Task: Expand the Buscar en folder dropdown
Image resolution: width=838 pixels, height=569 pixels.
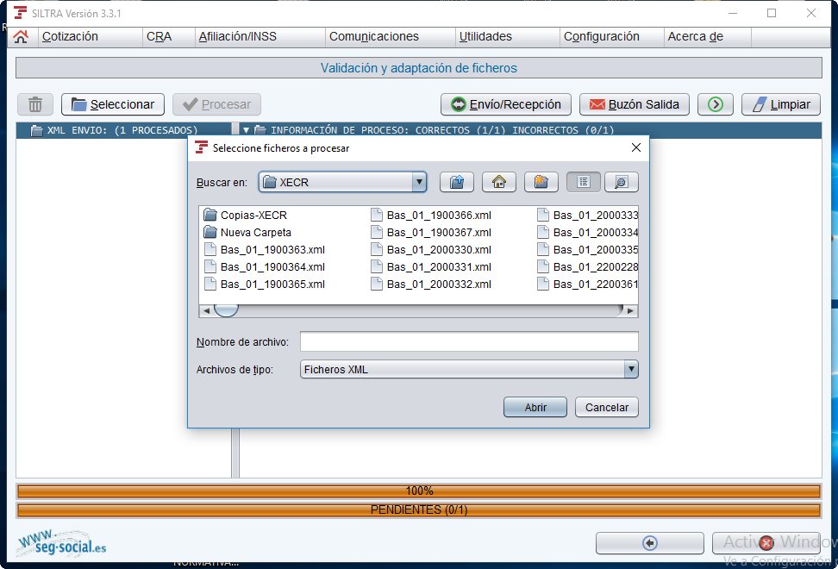Action: [419, 182]
